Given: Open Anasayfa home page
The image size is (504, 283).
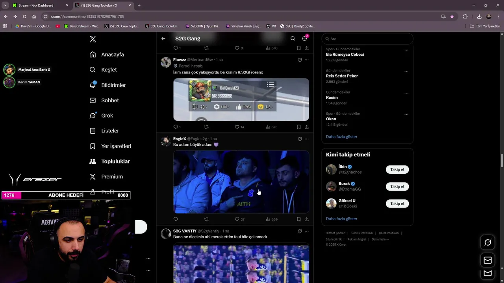Looking at the screenshot, I should pyautogui.click(x=107, y=55).
